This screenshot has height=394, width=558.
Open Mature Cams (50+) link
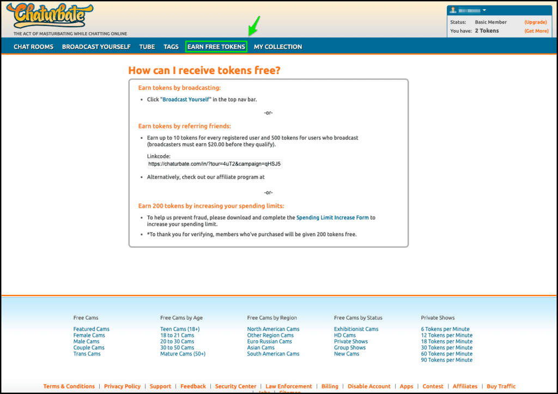(183, 354)
